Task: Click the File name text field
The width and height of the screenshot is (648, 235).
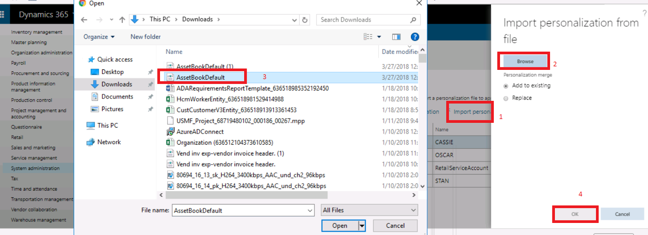Action: pos(239,210)
